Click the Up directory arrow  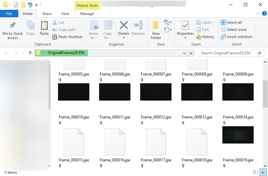coord(30,53)
